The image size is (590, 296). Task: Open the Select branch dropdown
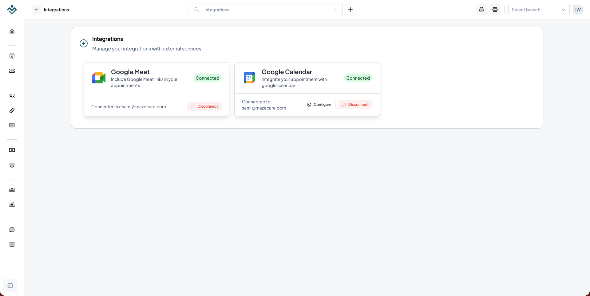539,10
